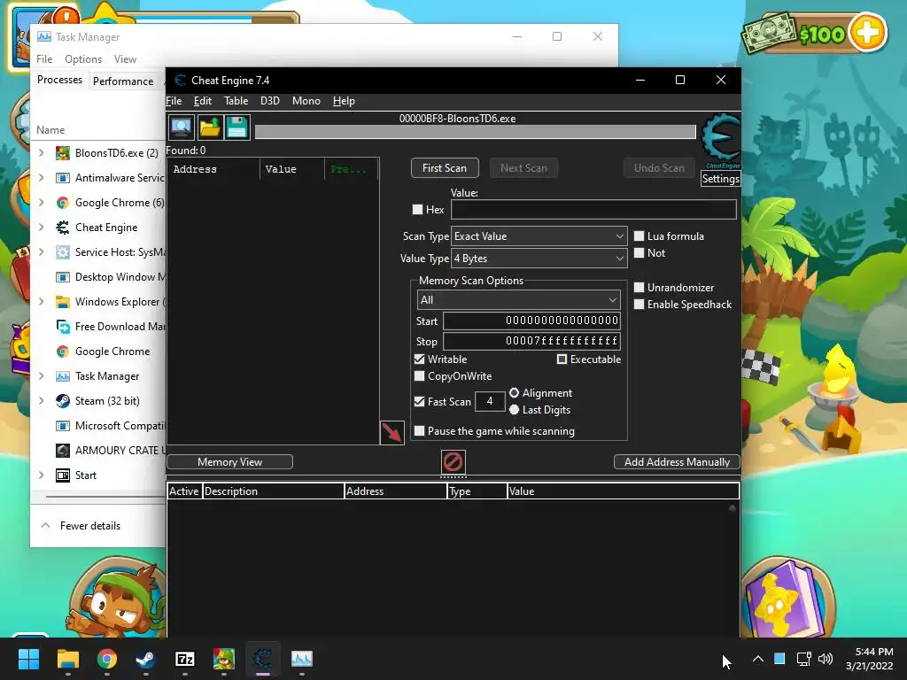Click the Task Manager taskbar icon

[x=301, y=659]
